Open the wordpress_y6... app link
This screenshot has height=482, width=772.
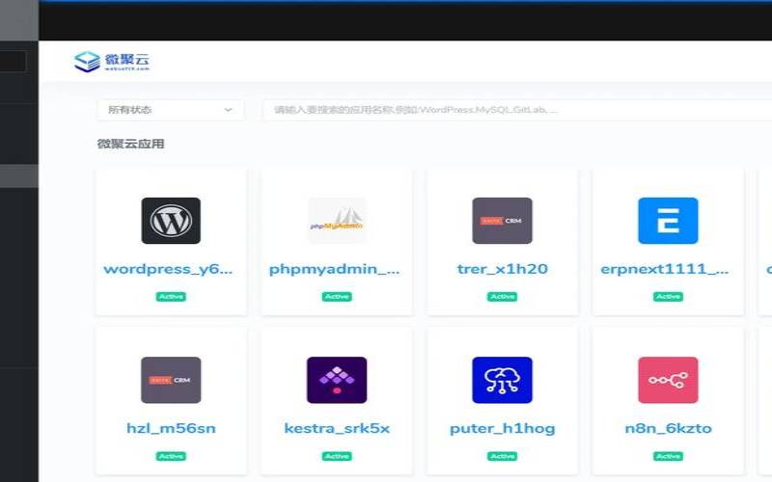point(168,269)
